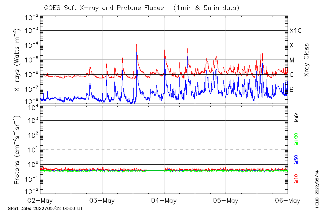This screenshot has height=212, width=320.
Task: Click the 10^0 proton axis tick label
Action: click(33, 164)
